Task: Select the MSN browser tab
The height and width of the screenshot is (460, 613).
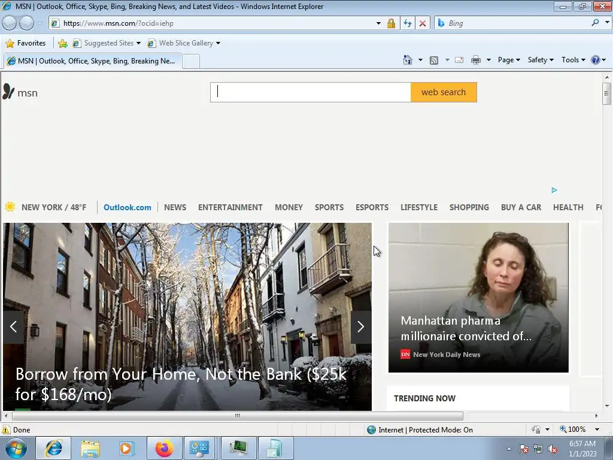Action: 93,61
